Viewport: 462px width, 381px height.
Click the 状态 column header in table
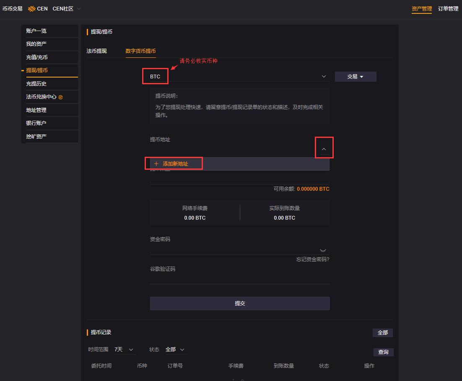tap(324, 366)
